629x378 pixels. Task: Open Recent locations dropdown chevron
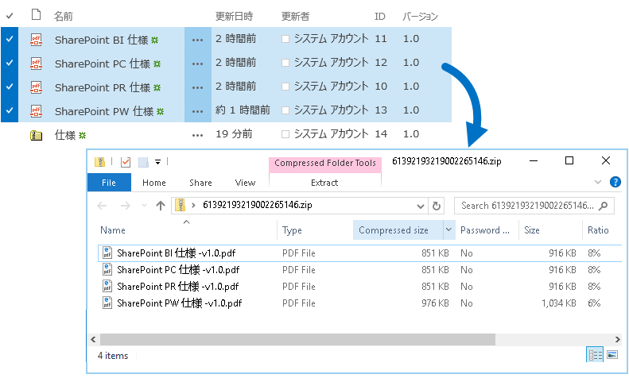144,206
